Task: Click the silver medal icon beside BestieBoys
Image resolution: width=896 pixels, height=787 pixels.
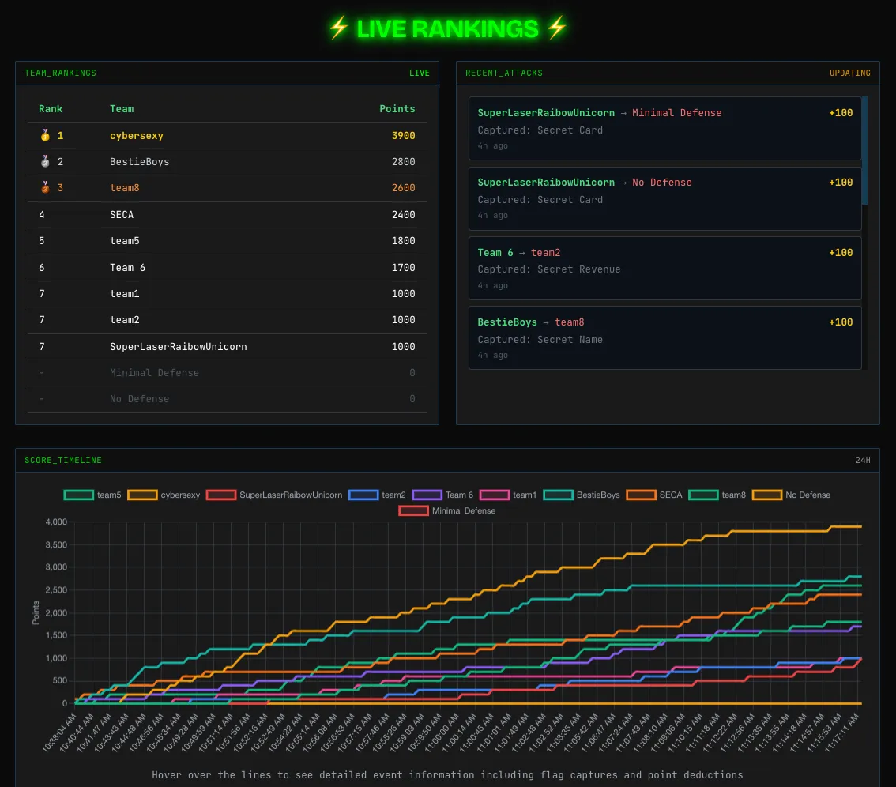Action: pyautogui.click(x=44, y=162)
